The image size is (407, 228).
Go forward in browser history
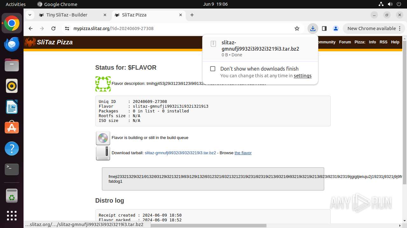[x=42, y=28]
